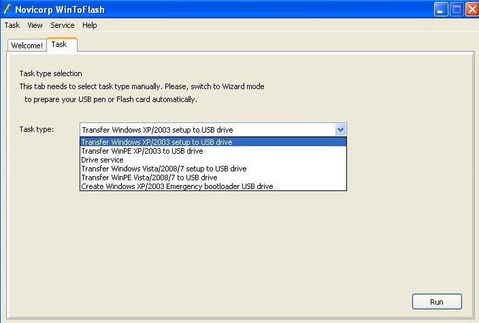479x323 pixels.
Task: Click the 'to prepare your USB pen' text line
Action: pyautogui.click(x=111, y=99)
